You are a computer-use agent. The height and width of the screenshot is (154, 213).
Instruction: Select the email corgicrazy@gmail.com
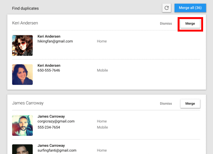click(x=56, y=121)
